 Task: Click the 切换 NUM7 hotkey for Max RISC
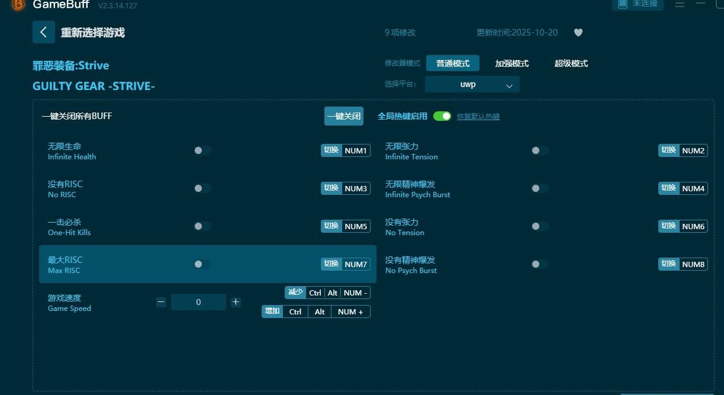[346, 264]
